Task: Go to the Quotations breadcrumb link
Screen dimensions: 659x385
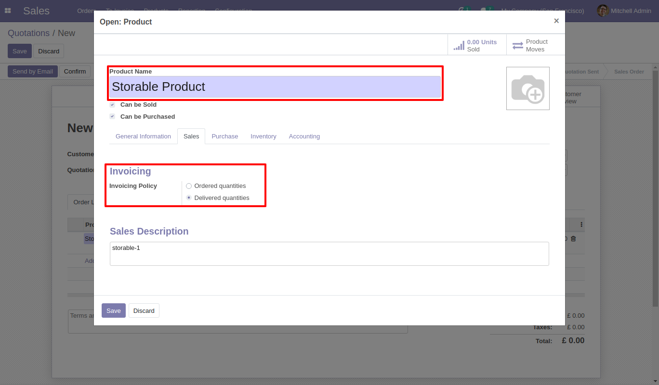Action: coord(28,33)
